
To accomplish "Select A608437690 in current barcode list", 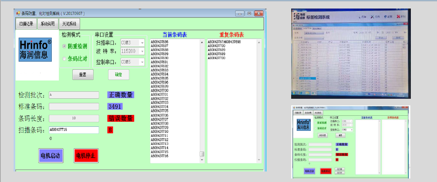I will pos(159,58).
